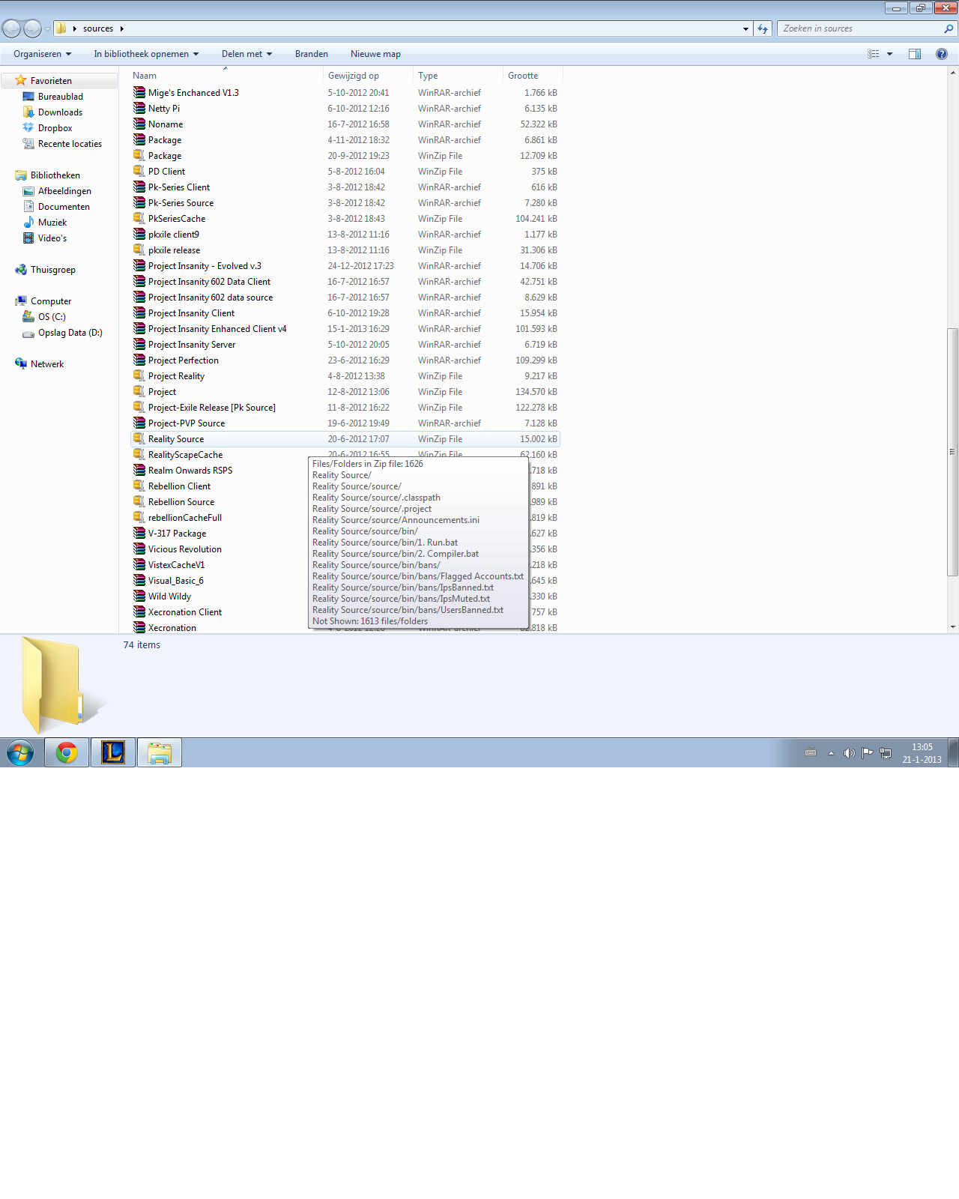This screenshot has width=959, height=1199.
Task: Select the PkSeriesCache zip file
Action: coord(345,219)
